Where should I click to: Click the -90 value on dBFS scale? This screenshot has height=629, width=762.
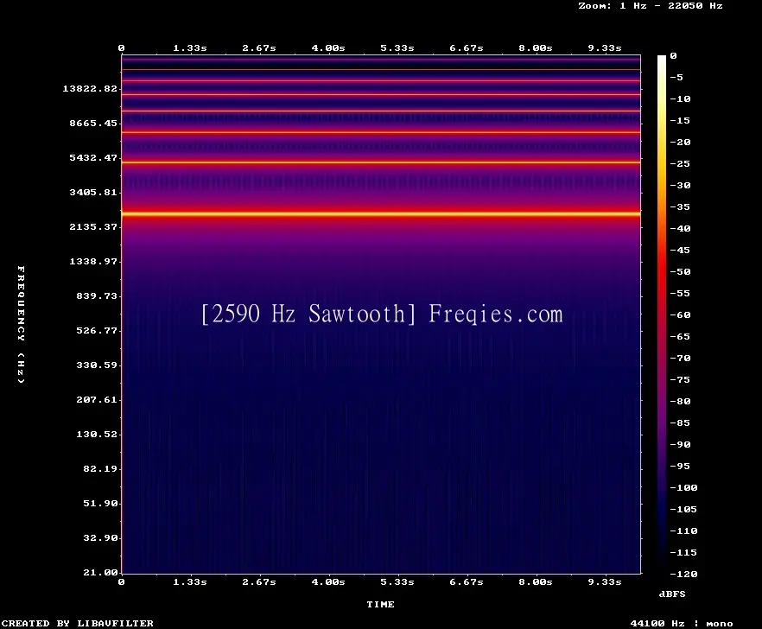click(680, 445)
